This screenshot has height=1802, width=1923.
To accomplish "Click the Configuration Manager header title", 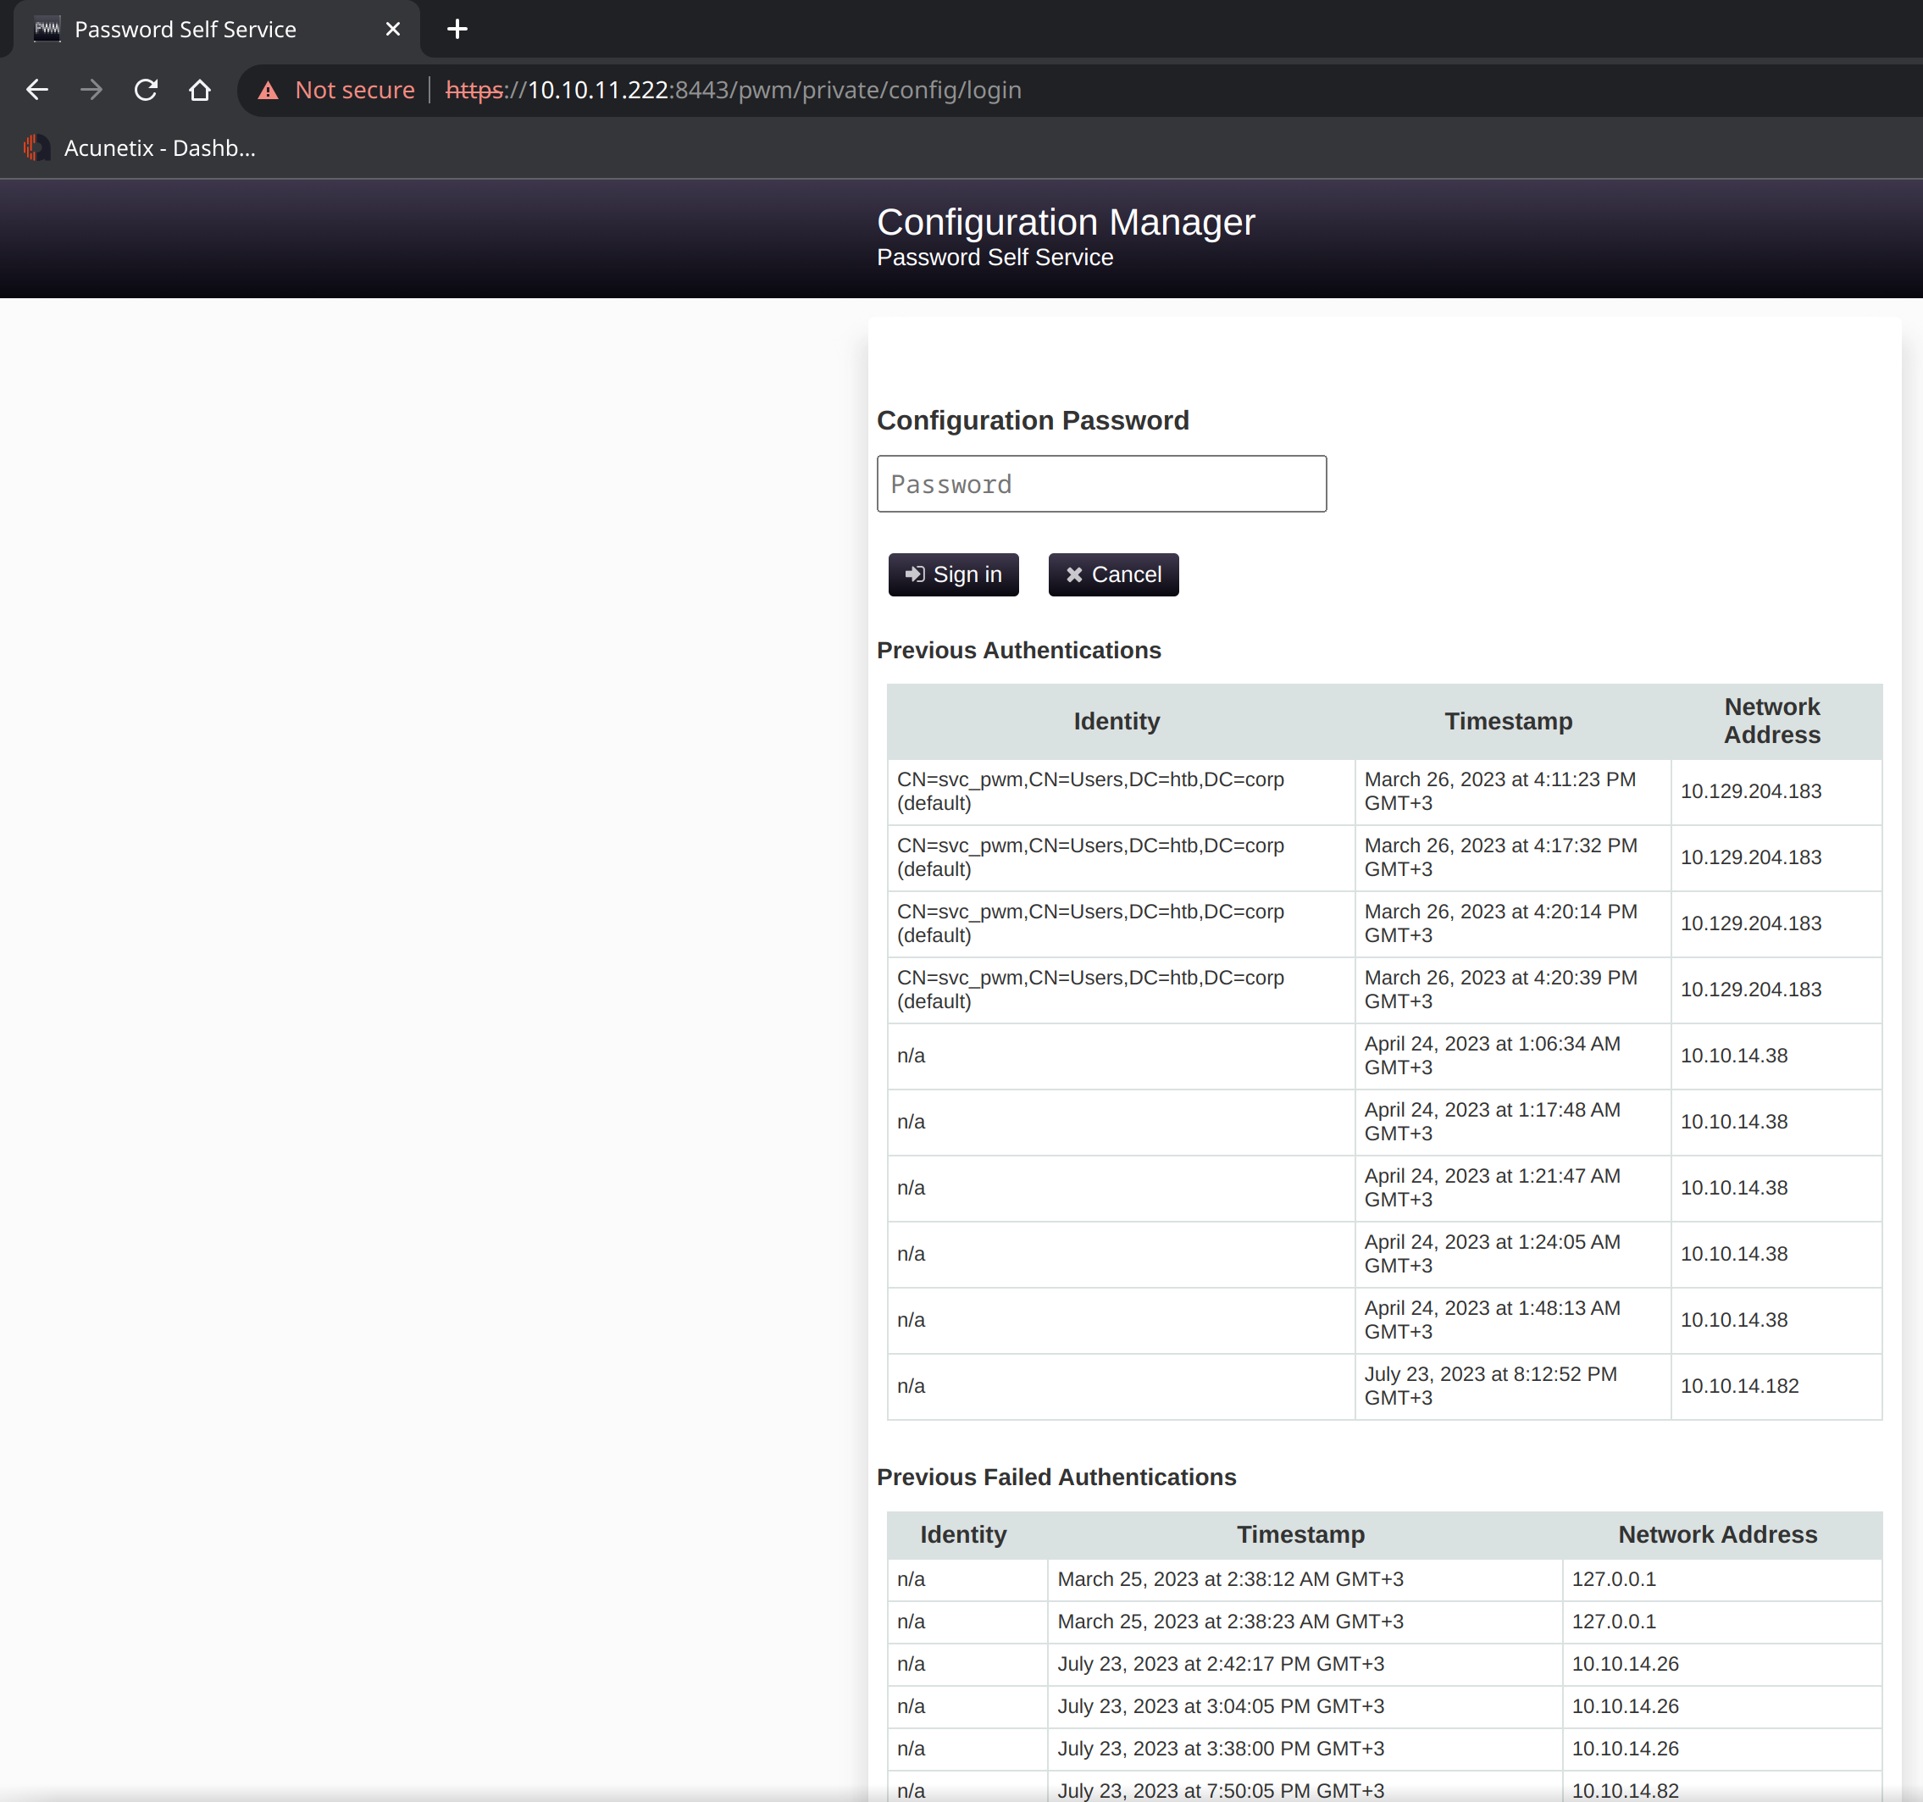I will click(x=1065, y=223).
